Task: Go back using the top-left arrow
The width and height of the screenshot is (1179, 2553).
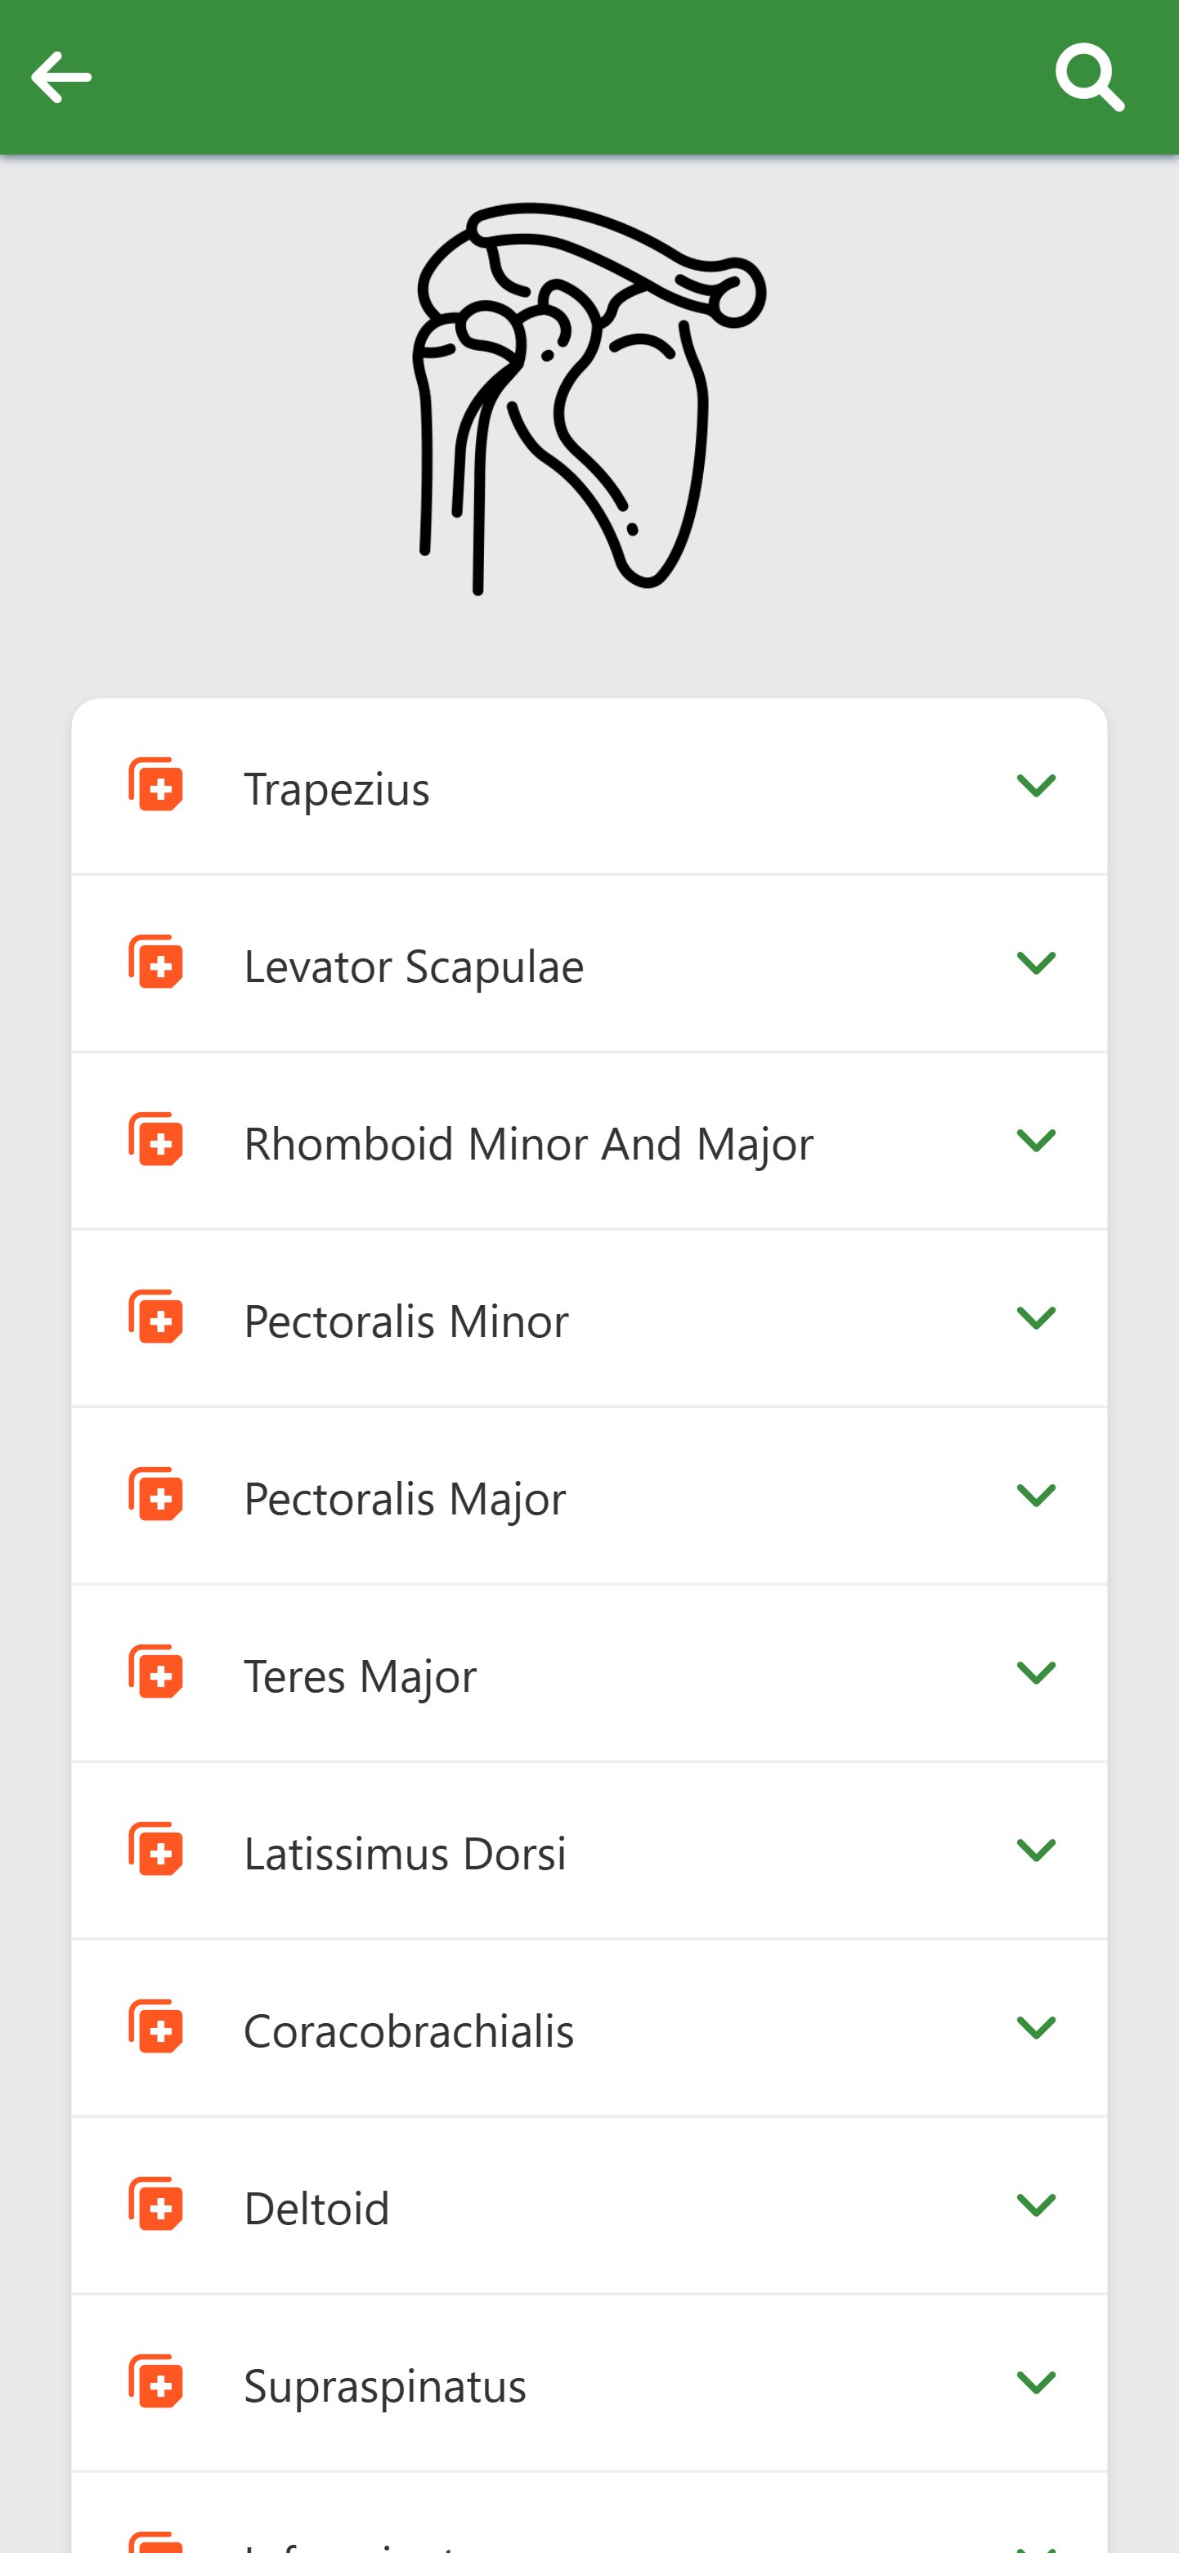Action: click(x=61, y=78)
